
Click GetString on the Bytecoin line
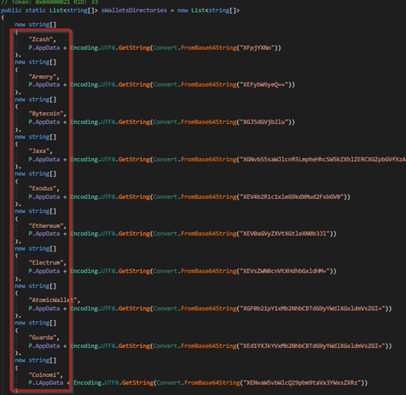click(x=134, y=122)
